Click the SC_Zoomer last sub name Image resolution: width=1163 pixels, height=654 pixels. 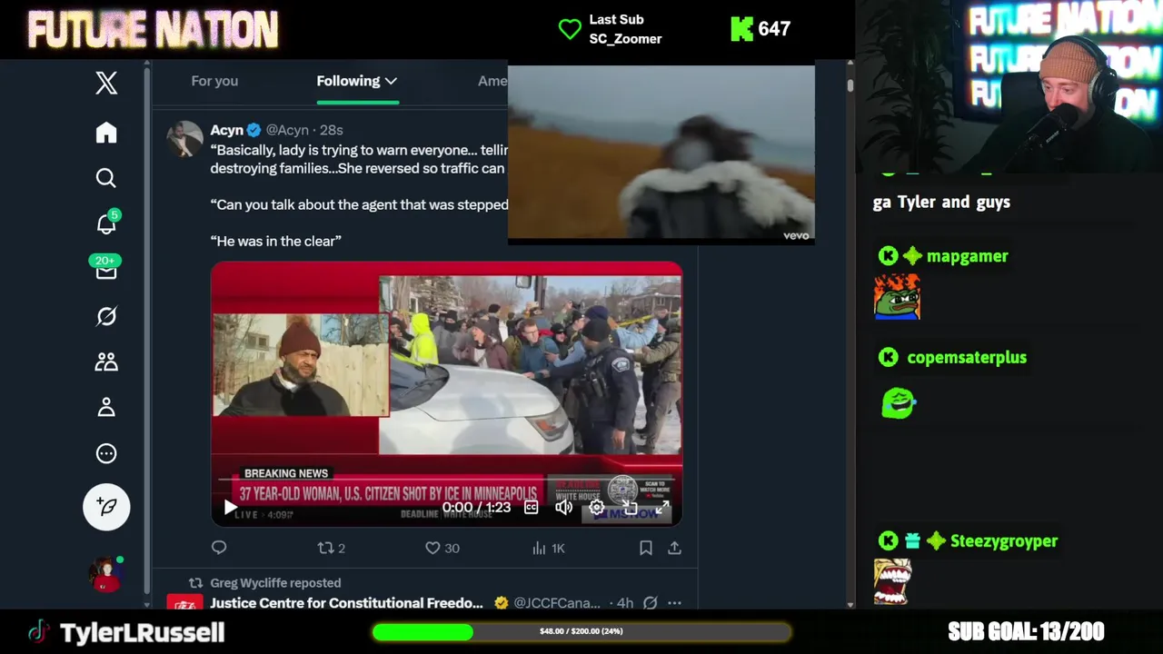(x=625, y=38)
